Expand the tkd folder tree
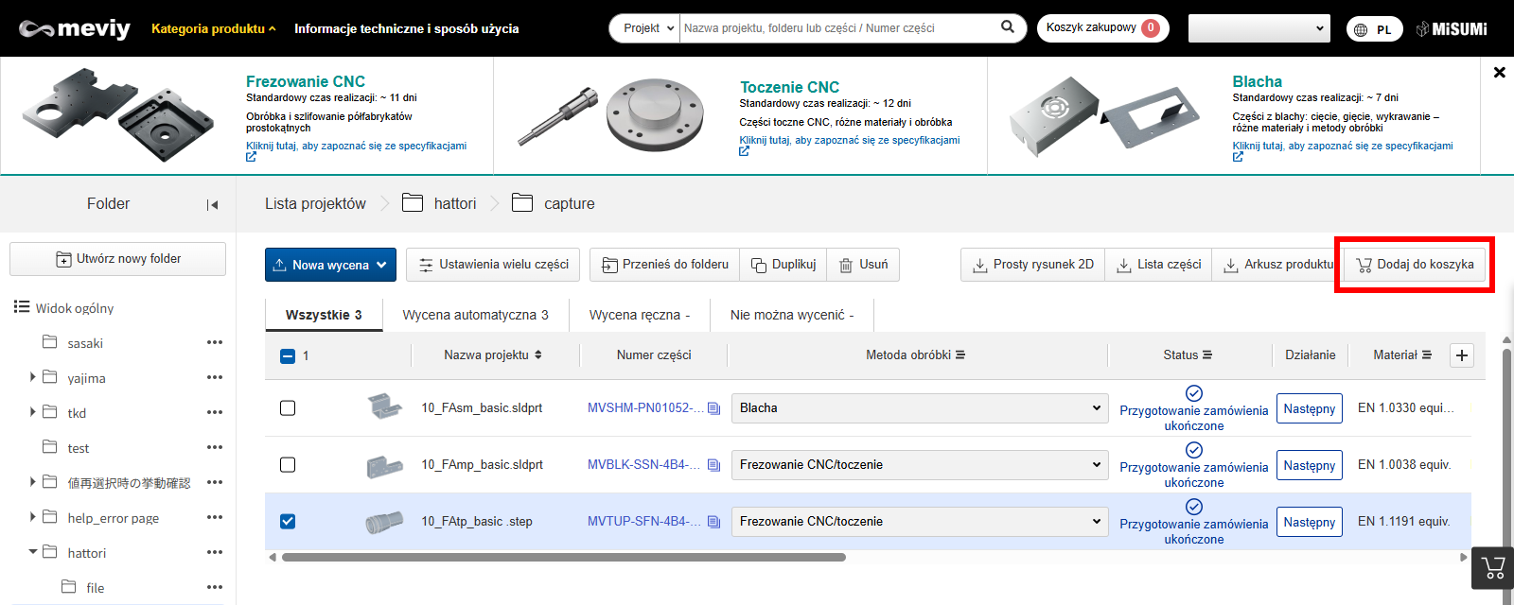Screen dimensions: 1514x605 pyautogui.click(x=33, y=412)
